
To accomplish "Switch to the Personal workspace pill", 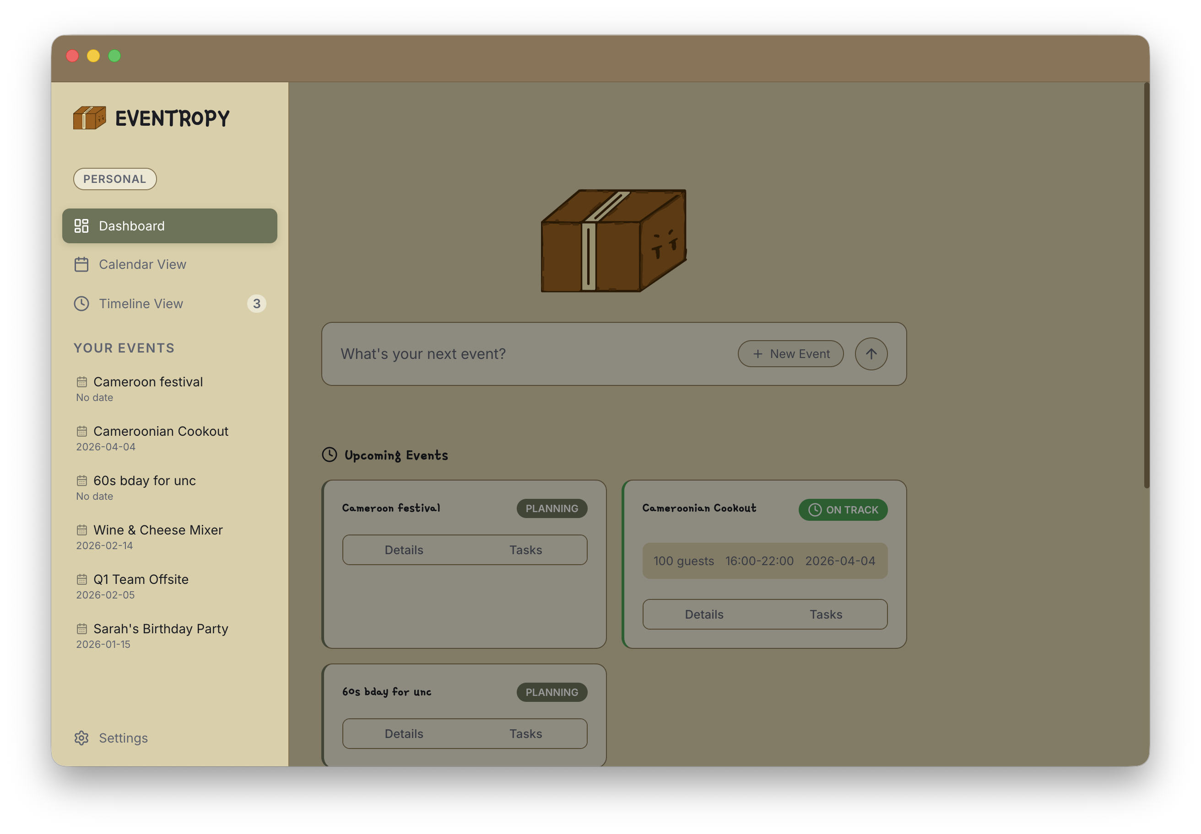I will [114, 179].
